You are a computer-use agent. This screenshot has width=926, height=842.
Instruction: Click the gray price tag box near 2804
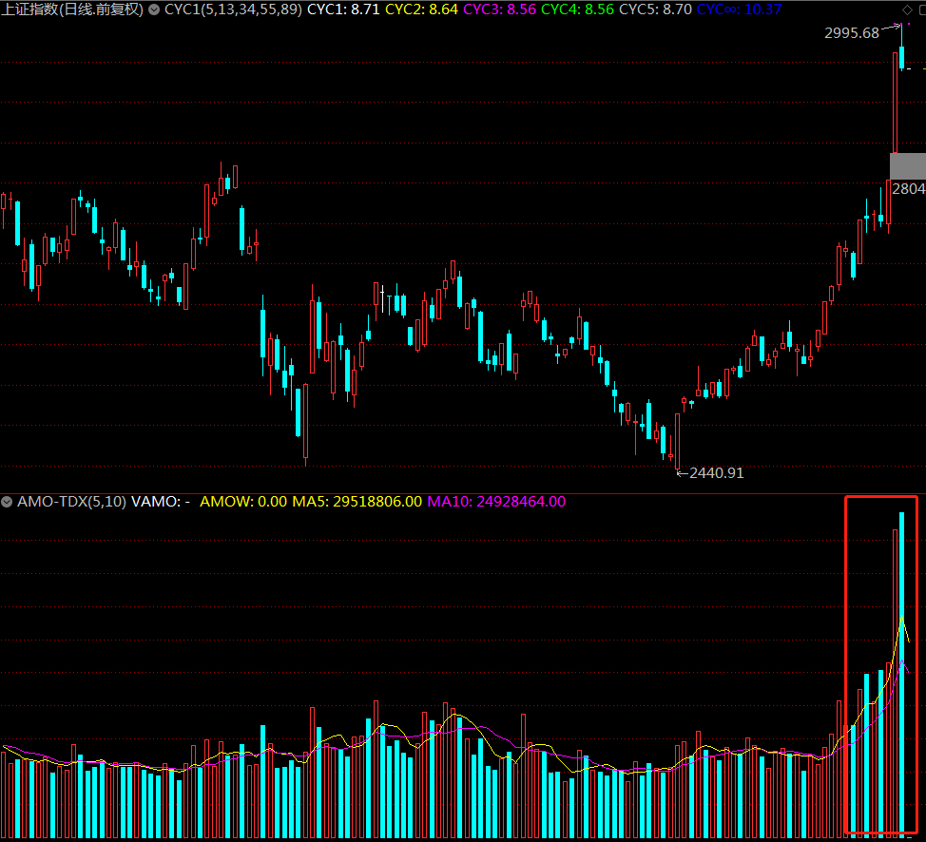coord(907,165)
